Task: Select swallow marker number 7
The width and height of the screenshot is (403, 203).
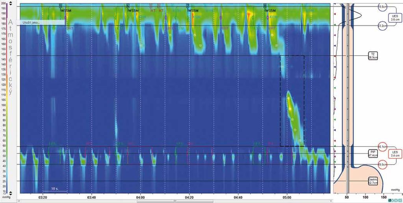Action: (188, 5)
